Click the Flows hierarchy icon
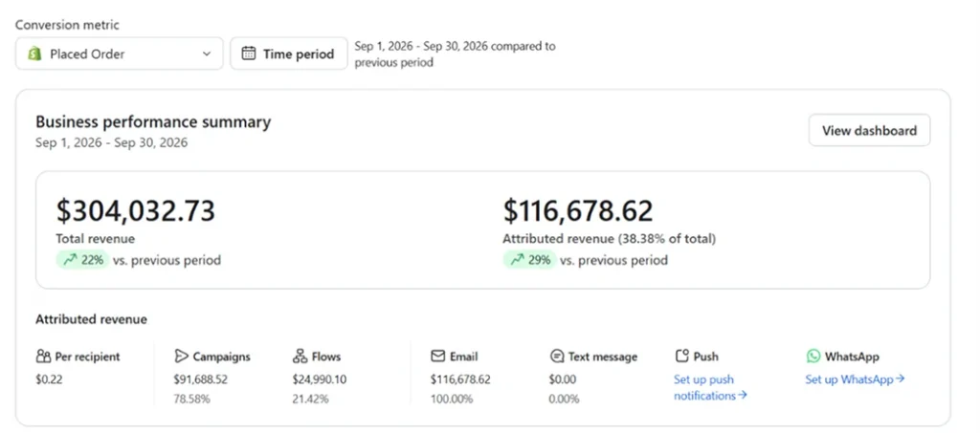Image resolution: width=980 pixels, height=433 pixels. point(300,357)
